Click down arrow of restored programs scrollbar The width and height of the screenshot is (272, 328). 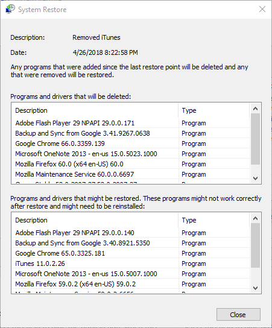pyautogui.click(x=255, y=288)
